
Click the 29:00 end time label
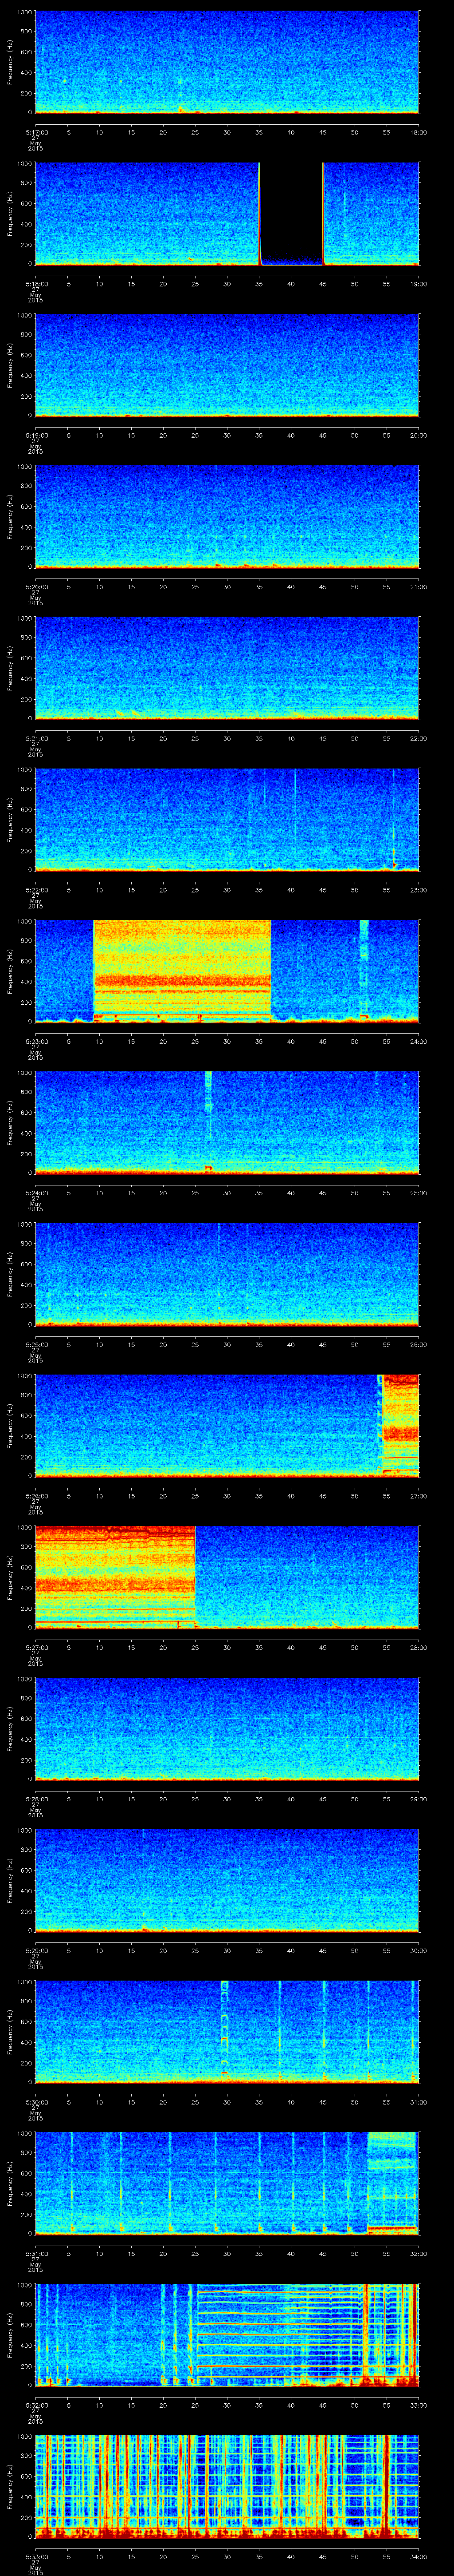click(x=419, y=1799)
